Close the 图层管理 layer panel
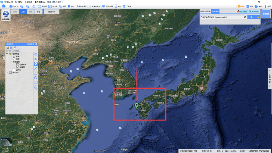Image resolution: width=272 pixels, height=153 pixels. 36,44
